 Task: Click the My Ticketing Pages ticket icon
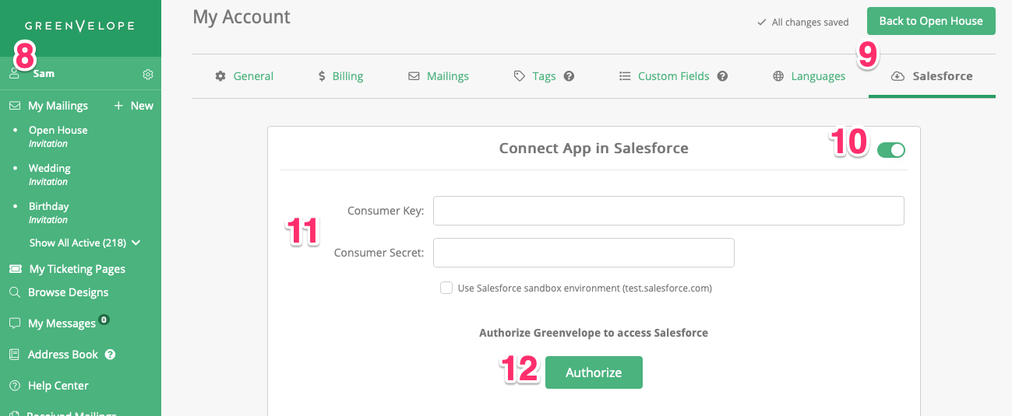[15, 269]
